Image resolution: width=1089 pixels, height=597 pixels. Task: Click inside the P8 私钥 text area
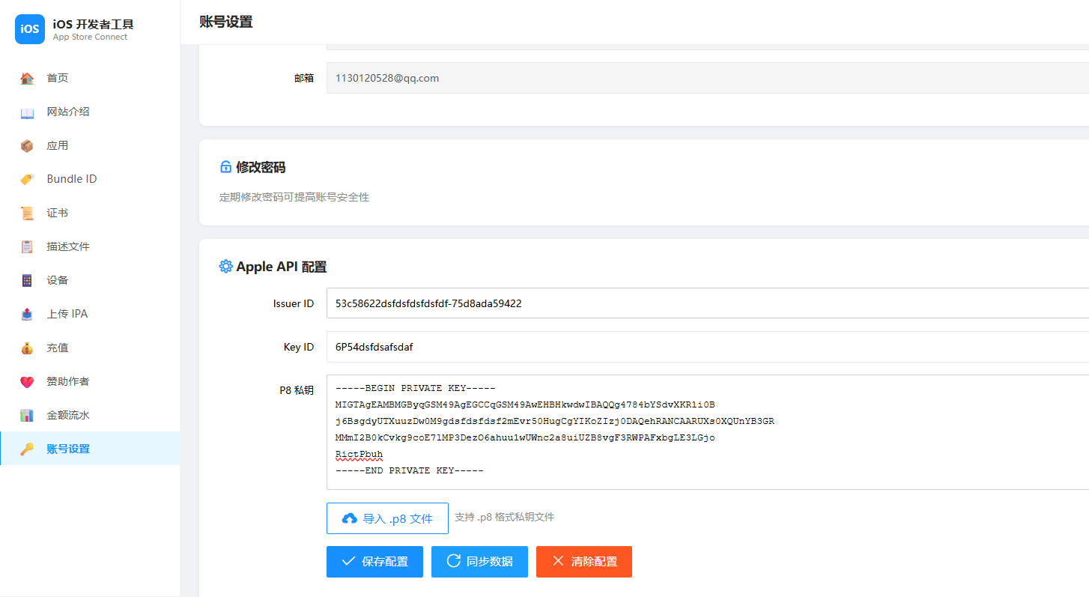[x=708, y=432]
